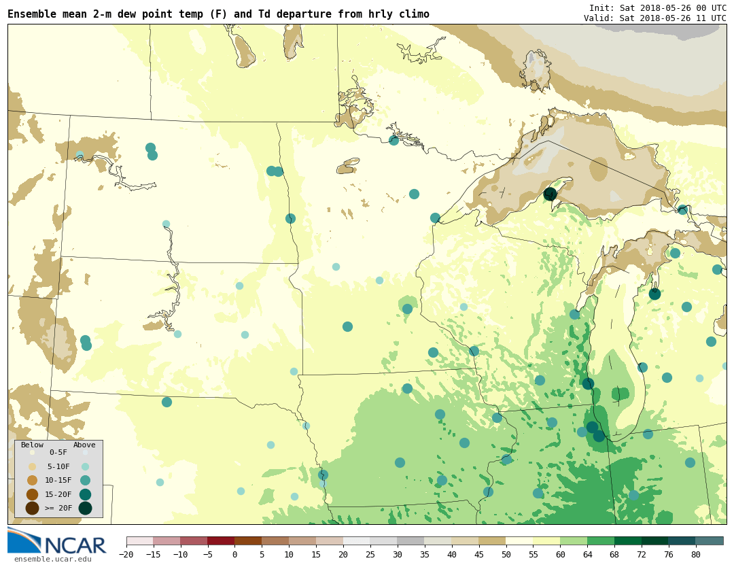734x567 pixels.
Task: Select the yellow color bar segment between 55 and 60
Action: click(x=547, y=541)
